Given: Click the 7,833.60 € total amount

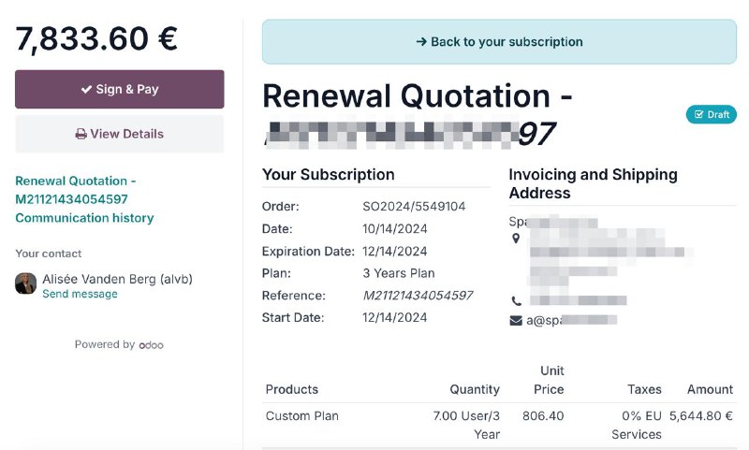Looking at the screenshot, I should point(96,38).
